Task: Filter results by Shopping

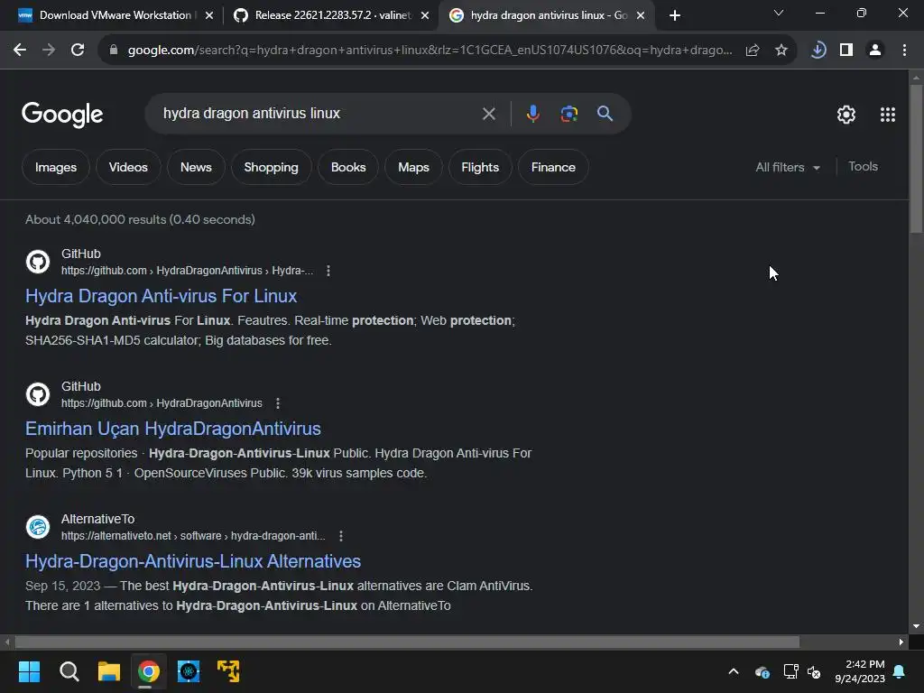Action: click(x=271, y=167)
